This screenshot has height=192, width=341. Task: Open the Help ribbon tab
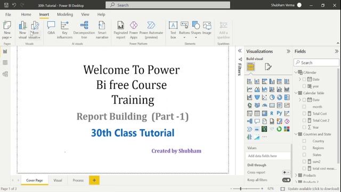click(101, 14)
